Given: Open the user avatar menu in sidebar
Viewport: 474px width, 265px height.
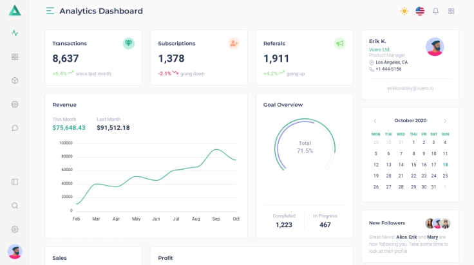Looking at the screenshot, I should coord(15,251).
